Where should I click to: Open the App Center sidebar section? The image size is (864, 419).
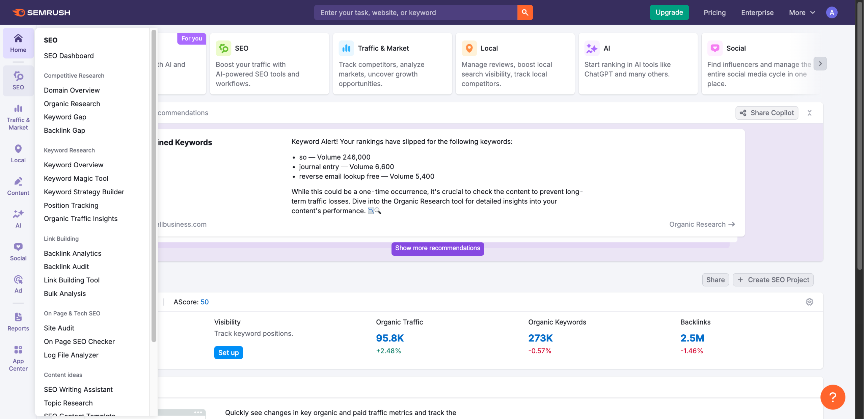18,358
